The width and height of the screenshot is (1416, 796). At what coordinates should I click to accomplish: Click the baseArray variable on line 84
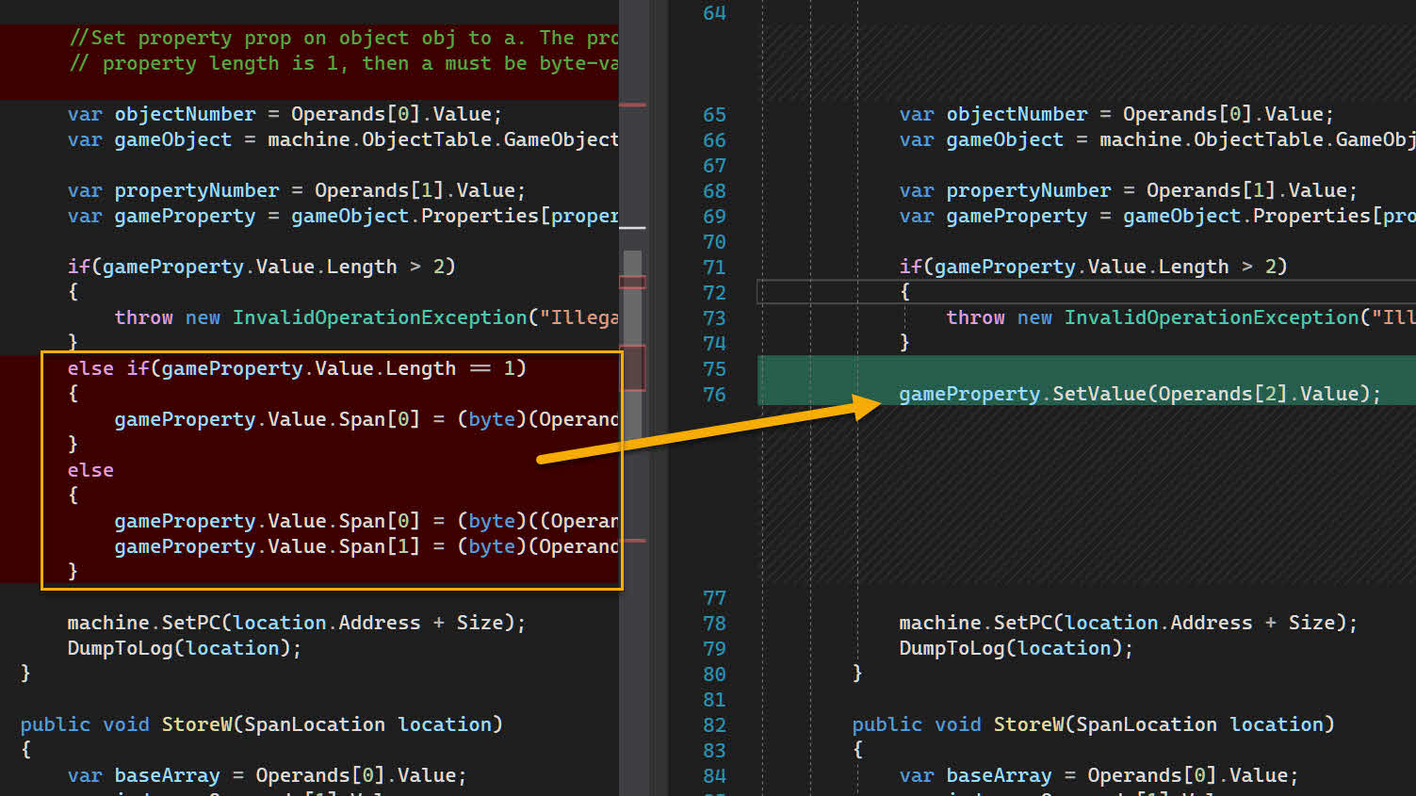coord(999,774)
